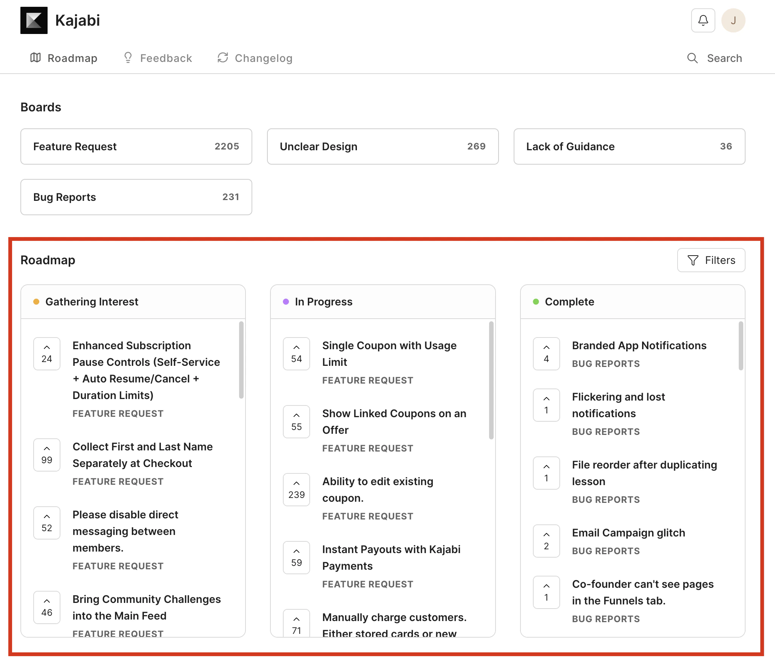This screenshot has width=775, height=672.
Task: Click FEATURE REQUEST tag under Single Coupon
Action: click(x=367, y=380)
